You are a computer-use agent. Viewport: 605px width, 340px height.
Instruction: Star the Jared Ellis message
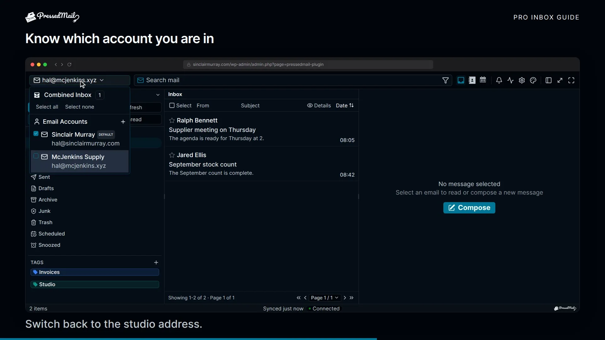click(x=172, y=155)
